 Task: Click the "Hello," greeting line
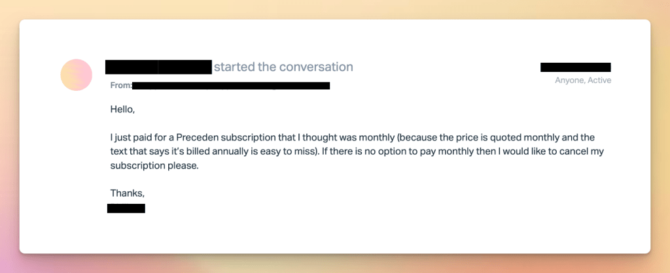click(x=122, y=109)
